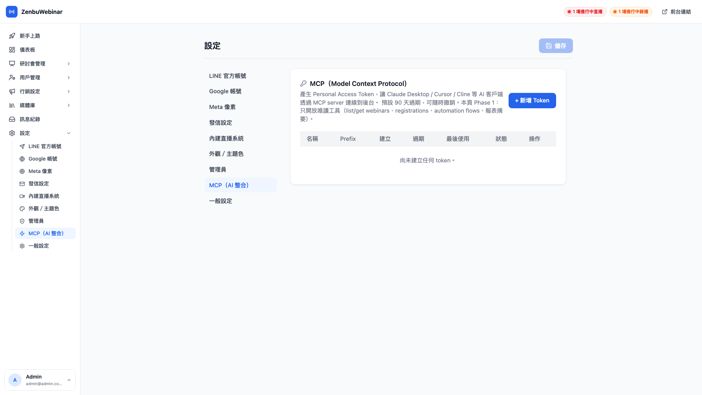The height and width of the screenshot is (395, 702).
Task: Open Google 帳號 in the settings tab list
Action: [240, 91]
